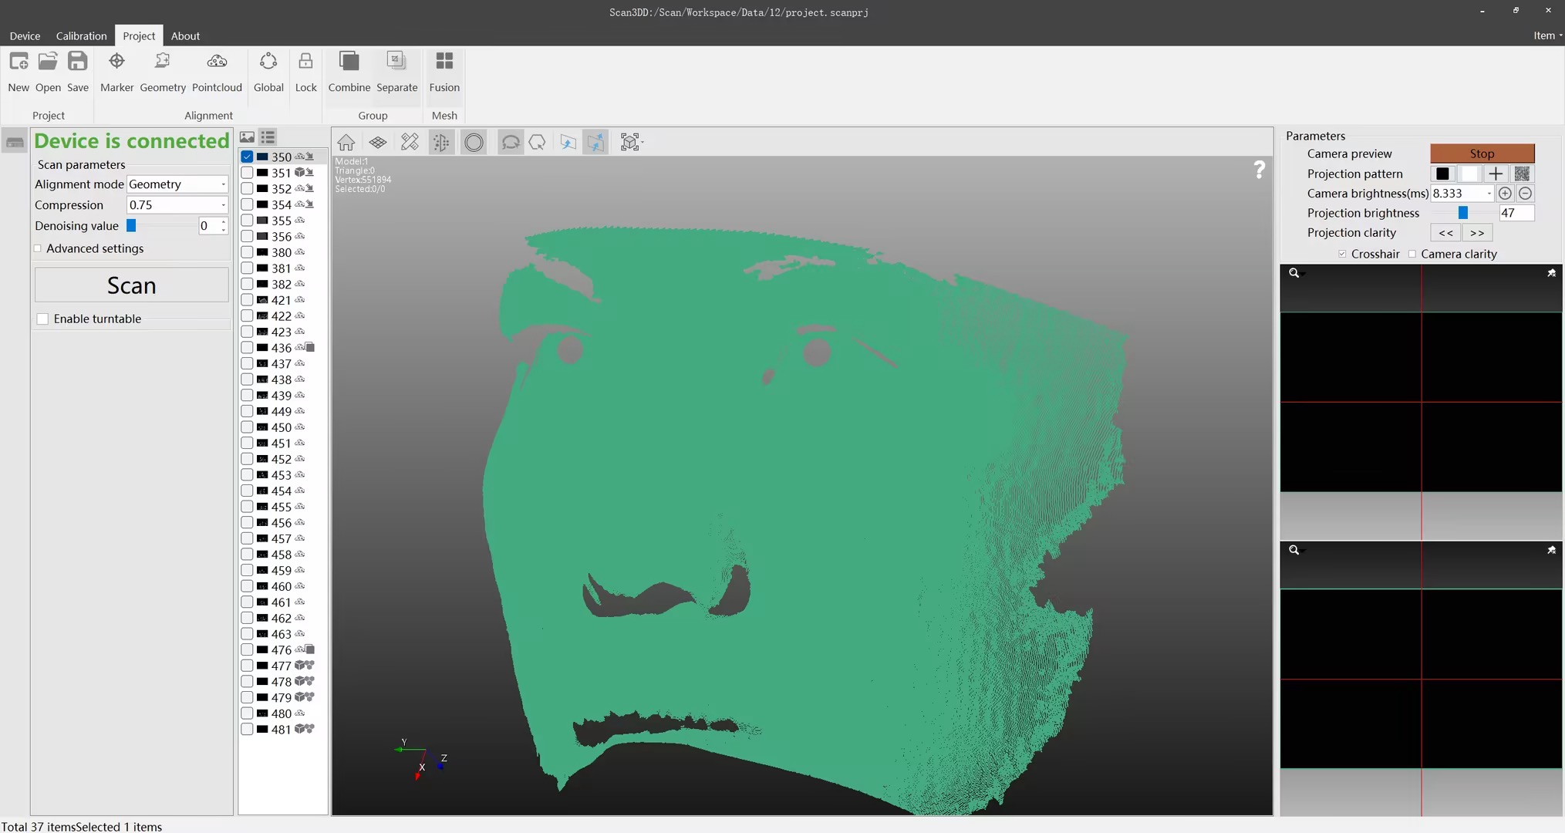Select the cross projection pattern

1496,174
